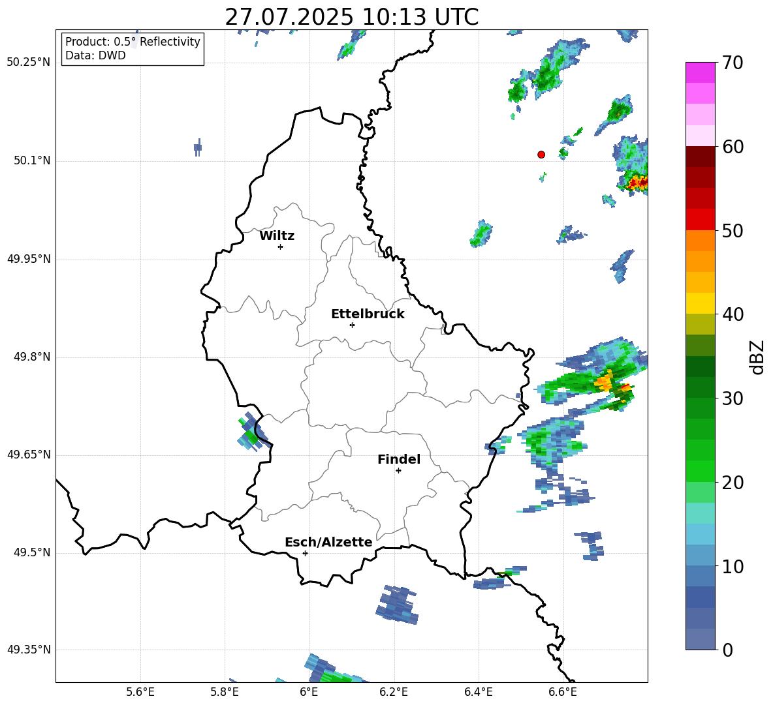Click the 6°E longitude label
Image resolution: width=773 pixels, height=705 pixels.
pos(309,692)
